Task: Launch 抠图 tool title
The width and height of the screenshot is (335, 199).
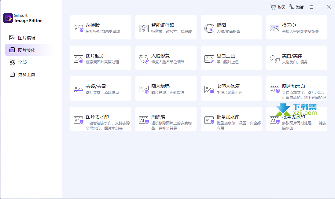Action: (x=221, y=25)
